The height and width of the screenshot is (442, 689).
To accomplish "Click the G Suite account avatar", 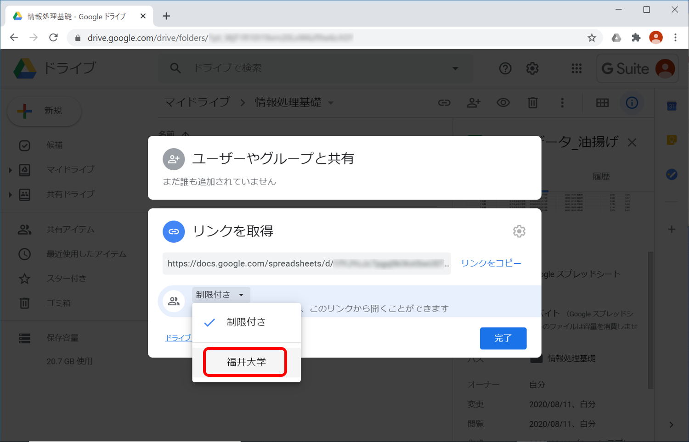I will (665, 68).
